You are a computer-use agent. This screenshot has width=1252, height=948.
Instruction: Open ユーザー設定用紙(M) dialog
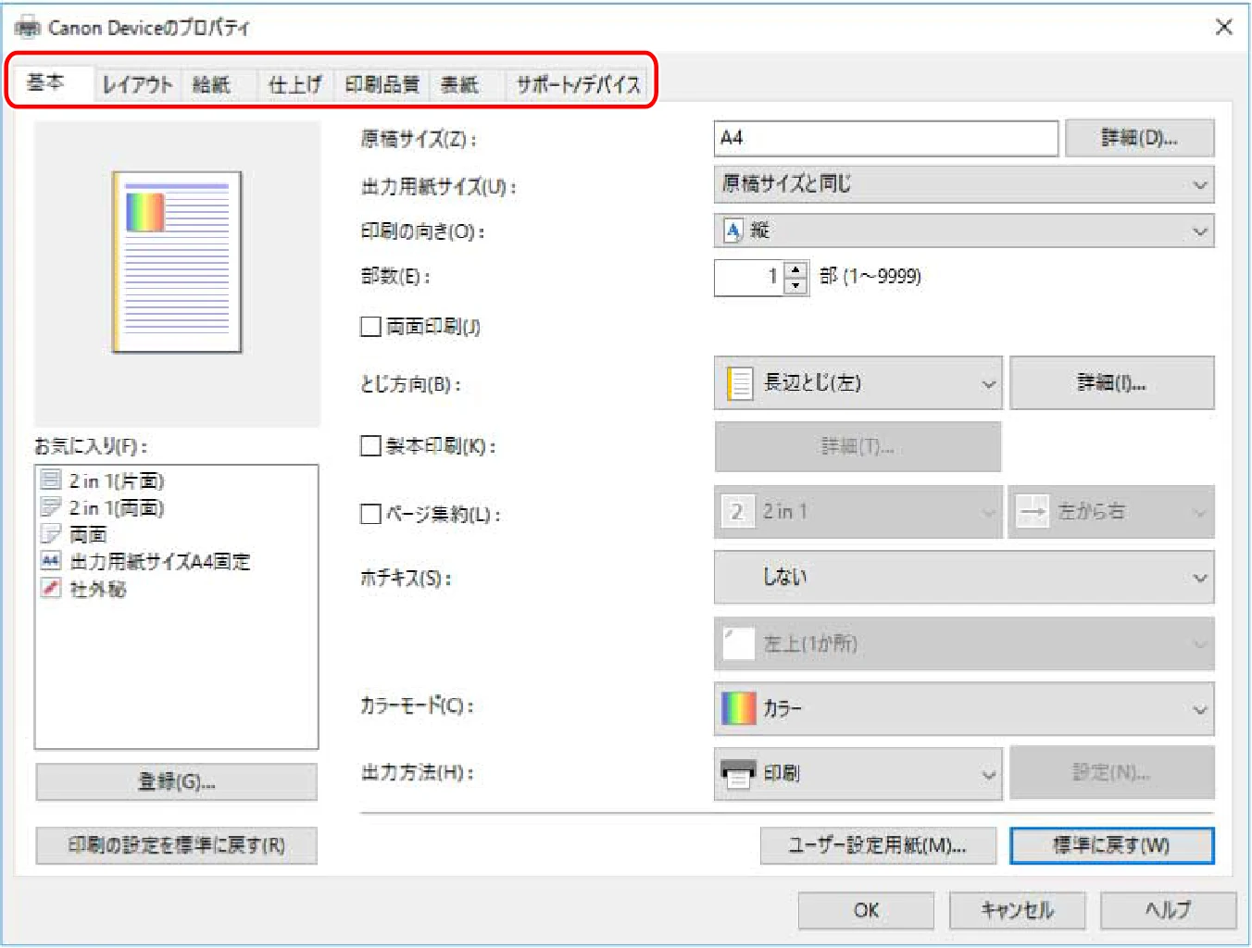click(878, 845)
